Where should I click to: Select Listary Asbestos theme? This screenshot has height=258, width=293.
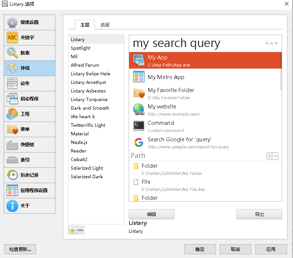(96, 91)
